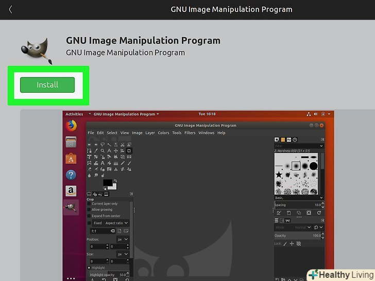Open the Position unit px dropdown
375x281 pixels.
pos(123,239)
